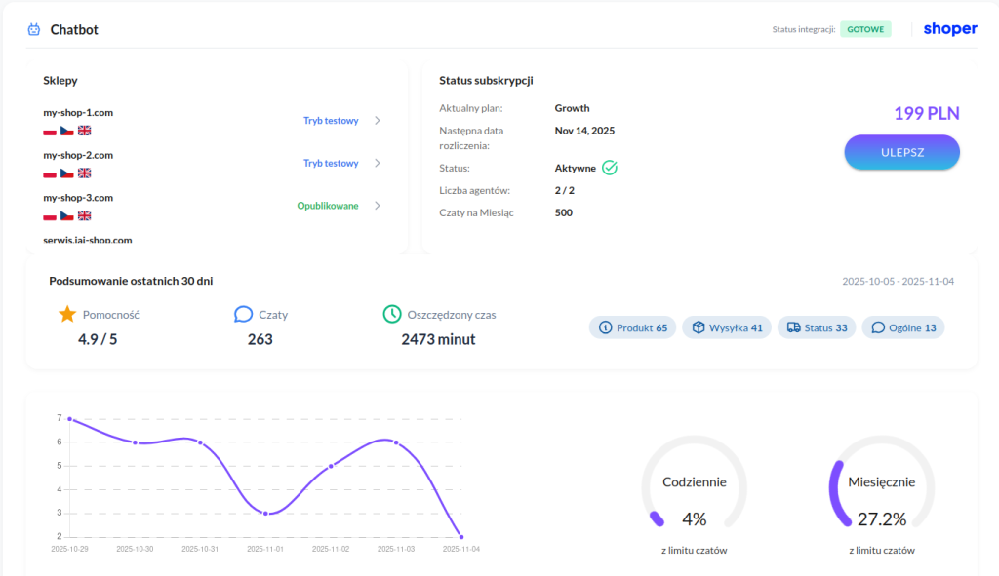Open the Opublikowane link for my-shop-3.com
Screen dimensions: 999x576
[328, 206]
